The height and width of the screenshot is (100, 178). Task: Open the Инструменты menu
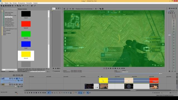21,3
